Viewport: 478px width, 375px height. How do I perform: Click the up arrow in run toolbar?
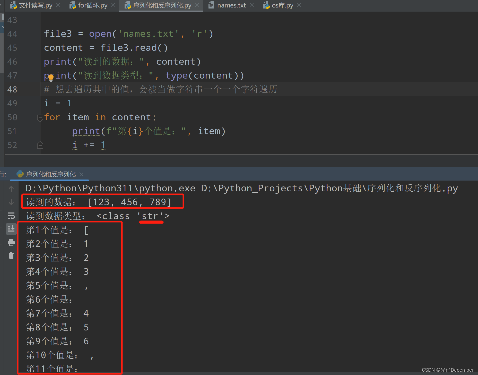point(11,189)
